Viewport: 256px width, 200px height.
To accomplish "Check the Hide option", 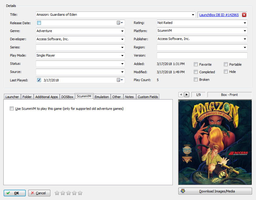I will pyautogui.click(x=226, y=71).
